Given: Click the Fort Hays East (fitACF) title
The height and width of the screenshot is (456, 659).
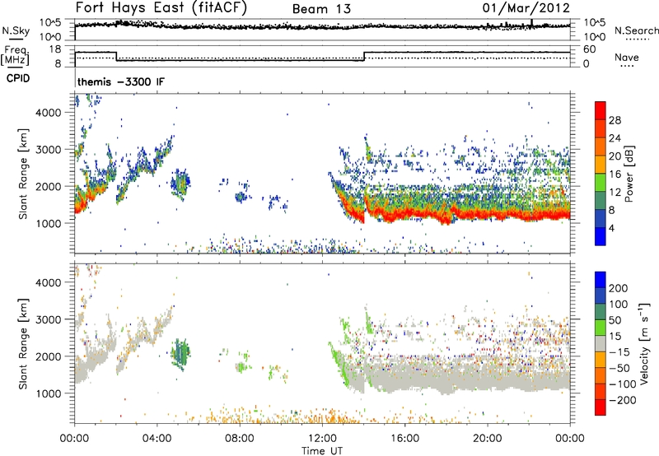Looking at the screenshot, I should pyautogui.click(x=161, y=8).
